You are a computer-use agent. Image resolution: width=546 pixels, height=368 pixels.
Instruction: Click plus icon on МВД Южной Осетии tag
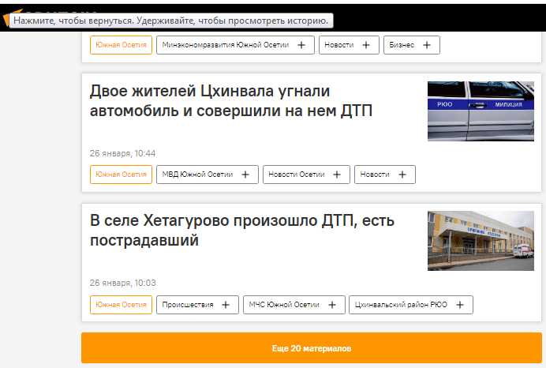point(245,175)
